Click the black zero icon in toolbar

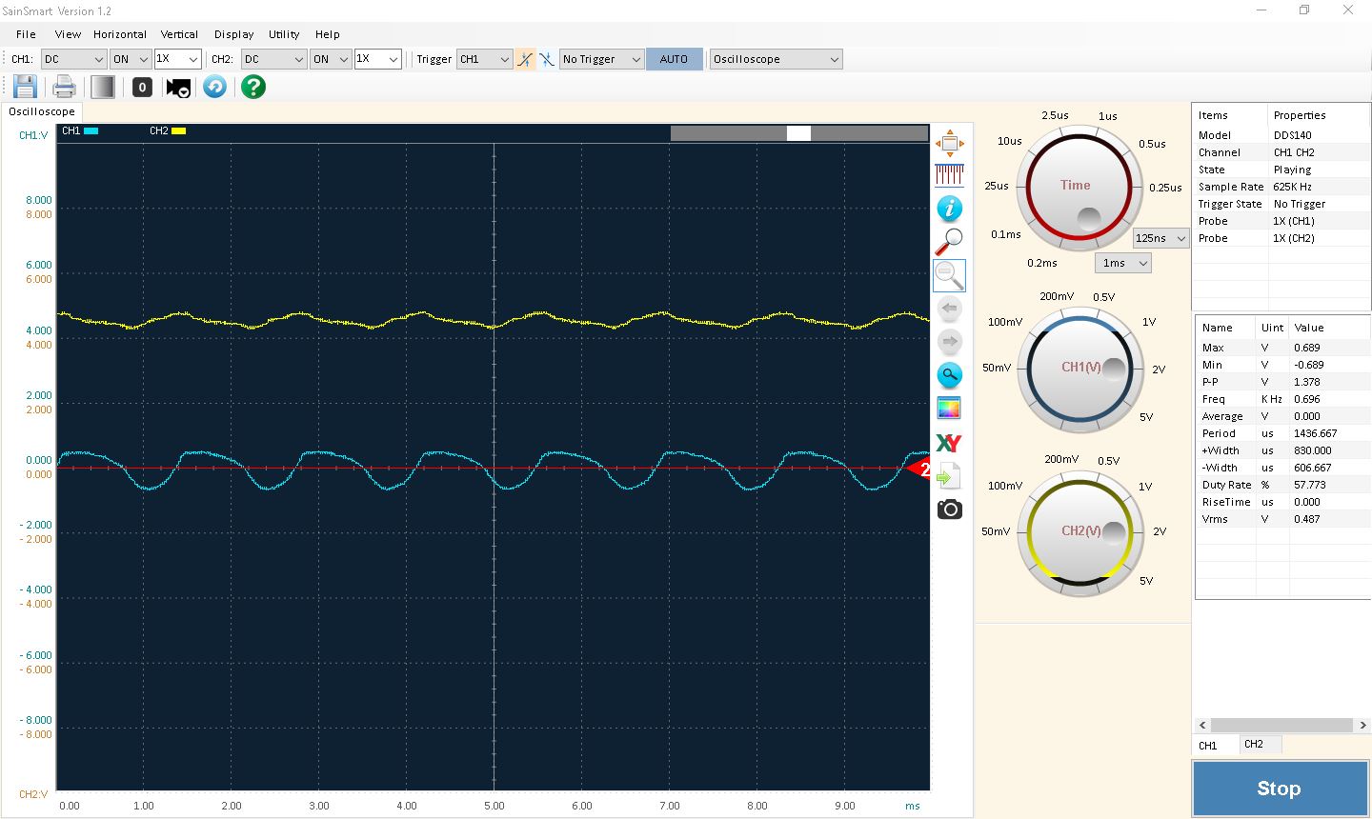coord(142,87)
